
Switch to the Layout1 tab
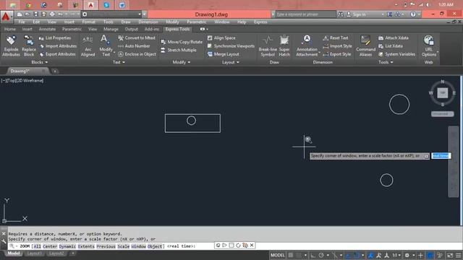[x=34, y=253]
